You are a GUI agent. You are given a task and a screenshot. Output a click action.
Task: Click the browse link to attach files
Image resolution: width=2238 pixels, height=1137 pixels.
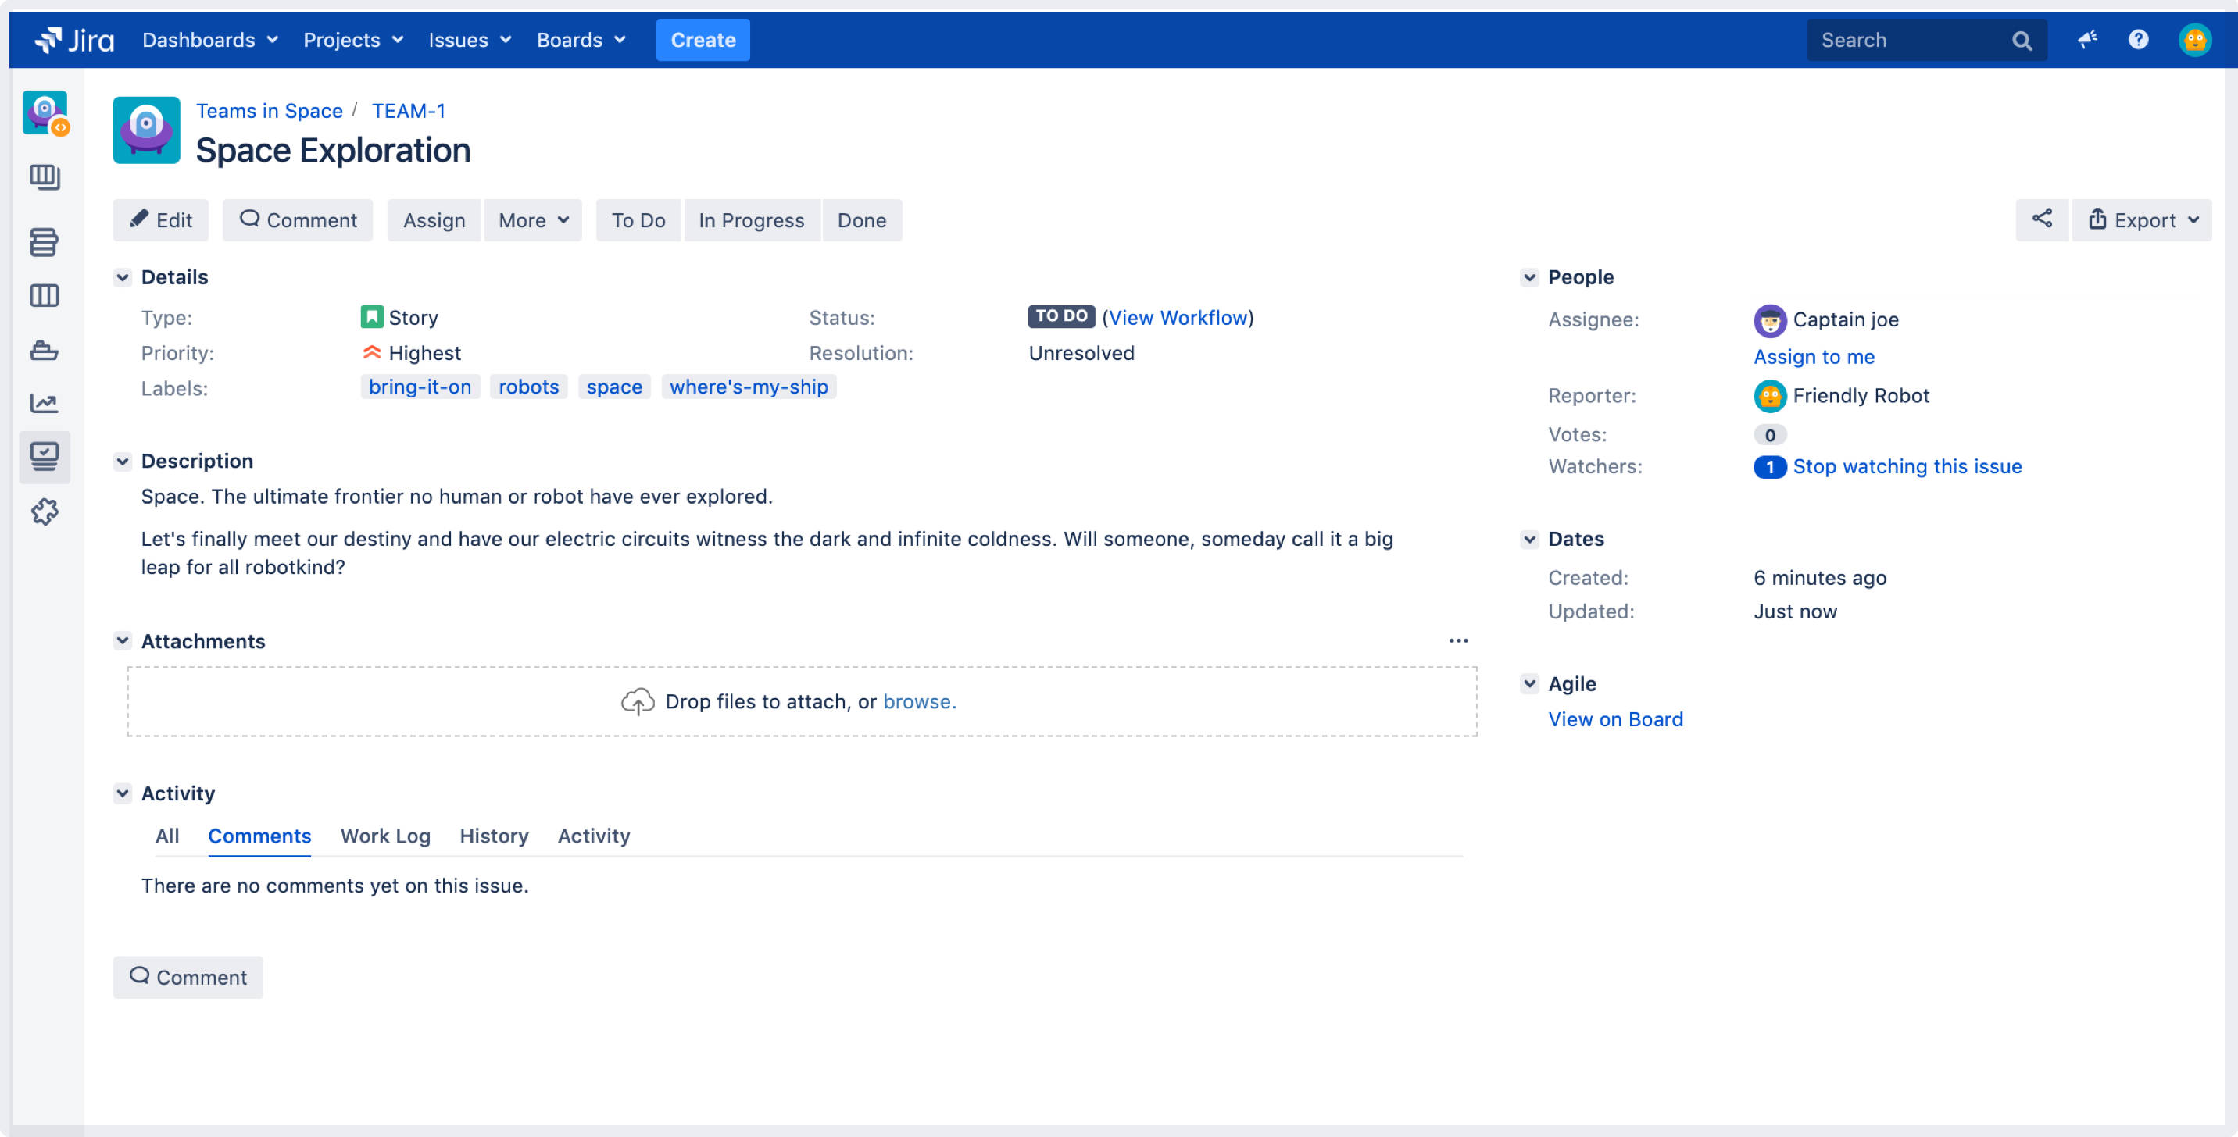point(919,702)
